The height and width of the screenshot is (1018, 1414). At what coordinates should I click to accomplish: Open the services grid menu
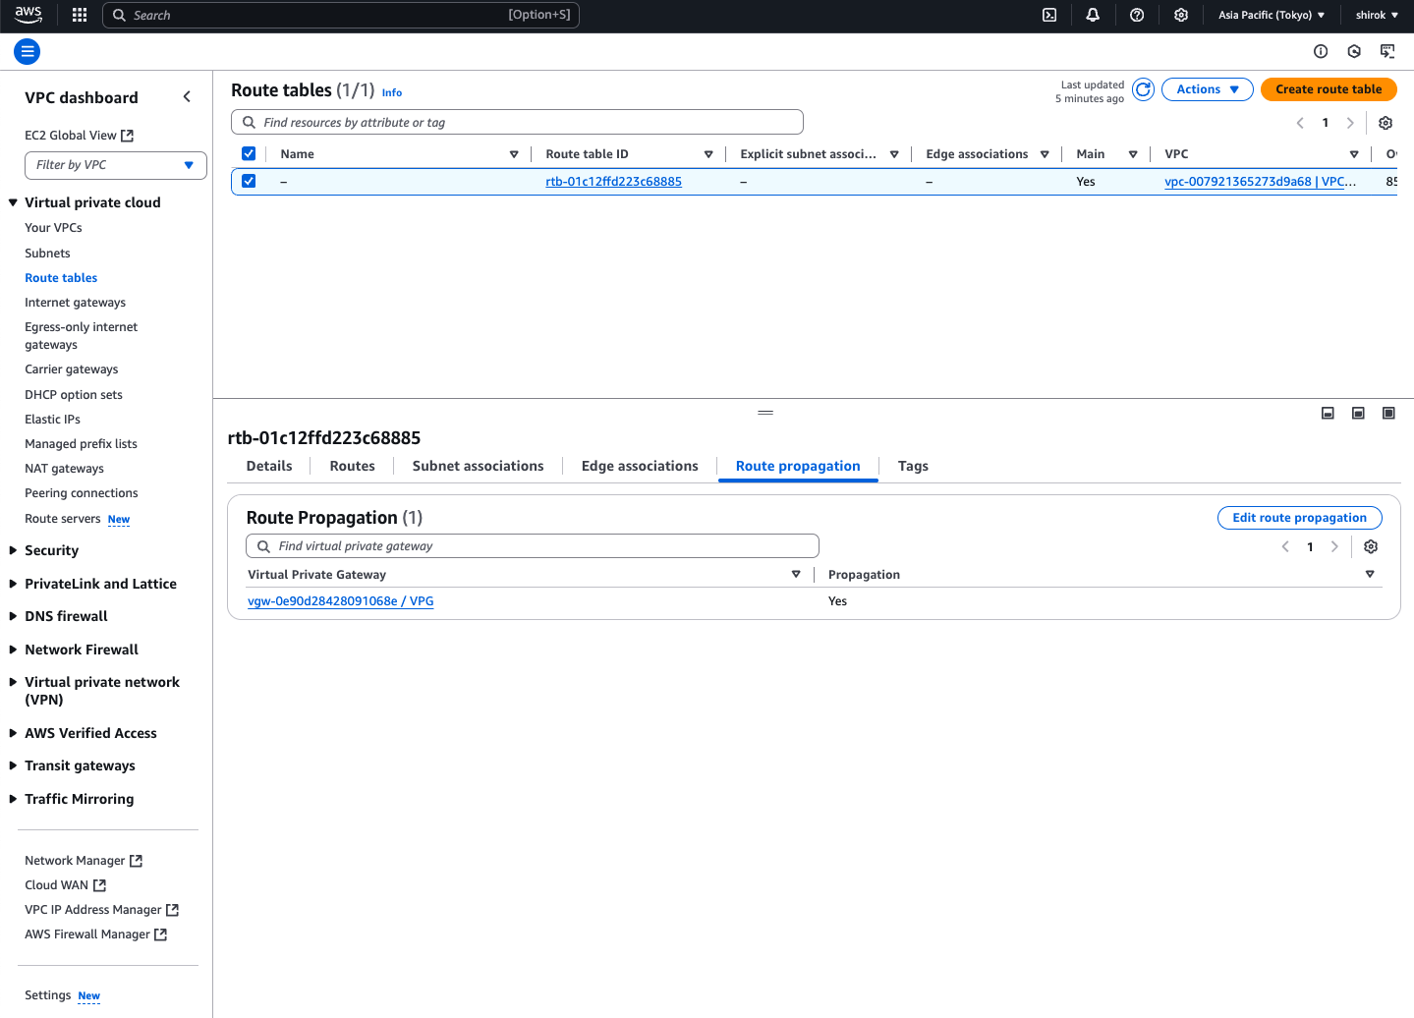tap(80, 15)
